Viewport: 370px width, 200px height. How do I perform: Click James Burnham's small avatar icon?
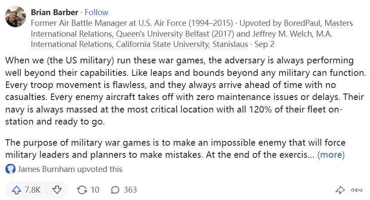pyautogui.click(x=10, y=169)
